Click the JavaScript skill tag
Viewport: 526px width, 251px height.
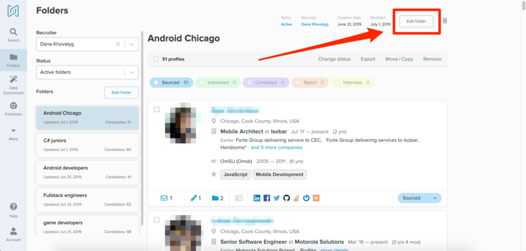235,174
